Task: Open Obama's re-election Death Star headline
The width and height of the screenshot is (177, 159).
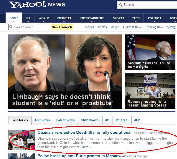Action: tap(84, 132)
